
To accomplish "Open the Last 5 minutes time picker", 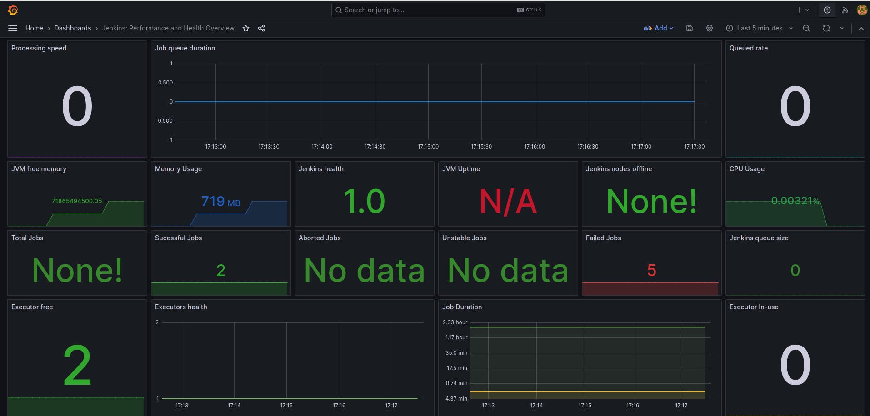I will click(759, 28).
